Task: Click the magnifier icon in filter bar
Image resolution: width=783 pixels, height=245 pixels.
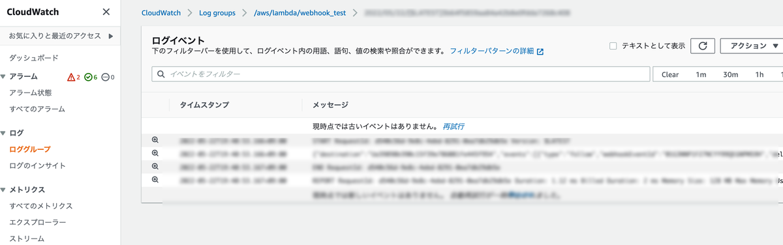Action: [161, 74]
